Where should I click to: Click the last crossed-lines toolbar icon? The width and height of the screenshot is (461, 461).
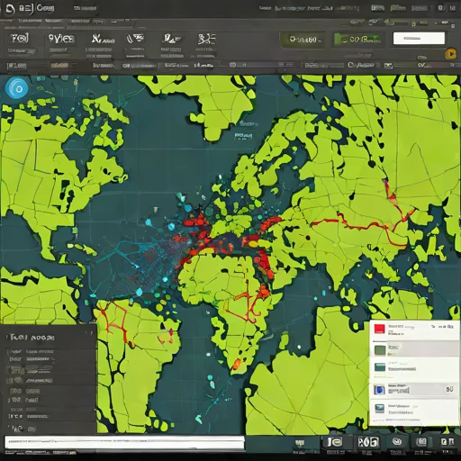point(206,40)
